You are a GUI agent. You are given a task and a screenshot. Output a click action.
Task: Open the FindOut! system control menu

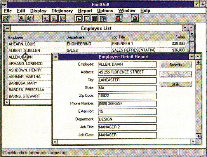pos(4,5)
